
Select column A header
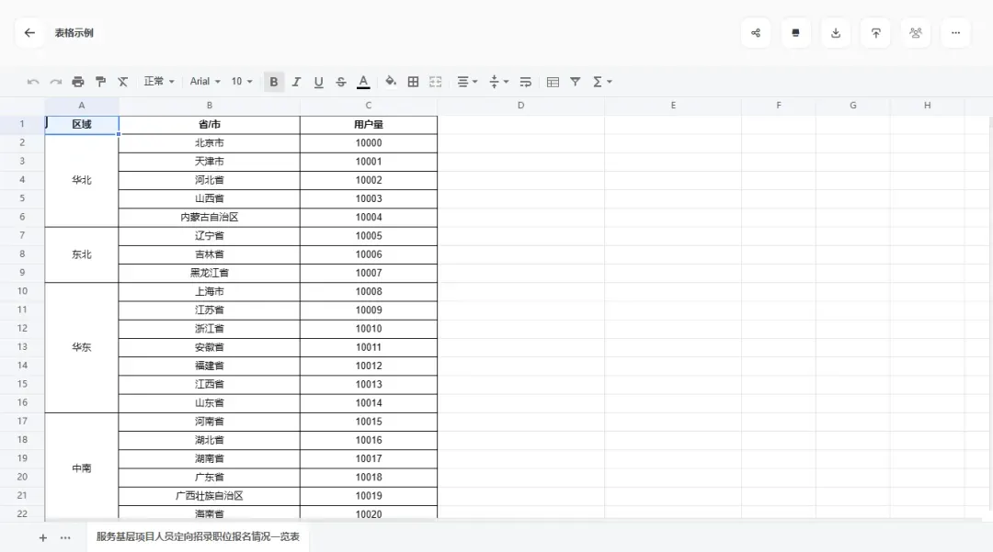coord(82,106)
